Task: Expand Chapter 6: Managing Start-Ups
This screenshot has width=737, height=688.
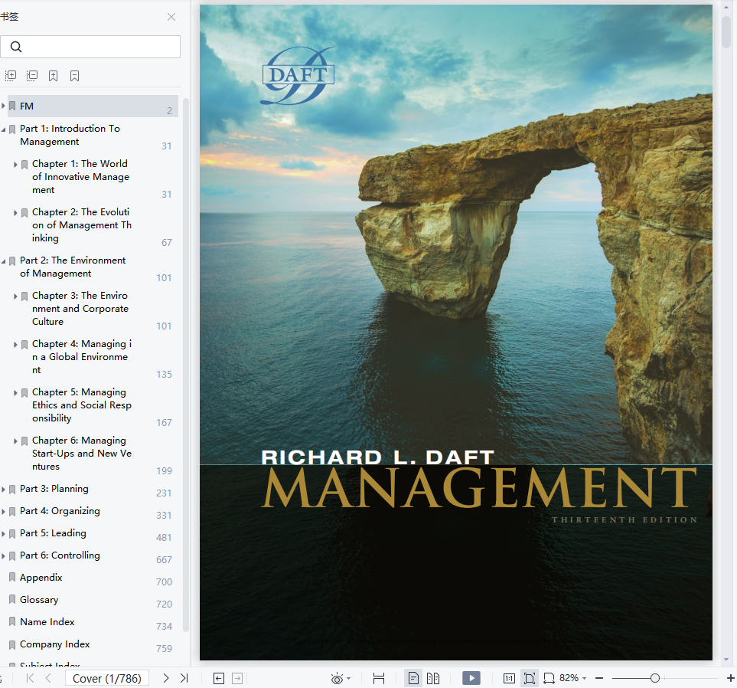Action: point(15,441)
